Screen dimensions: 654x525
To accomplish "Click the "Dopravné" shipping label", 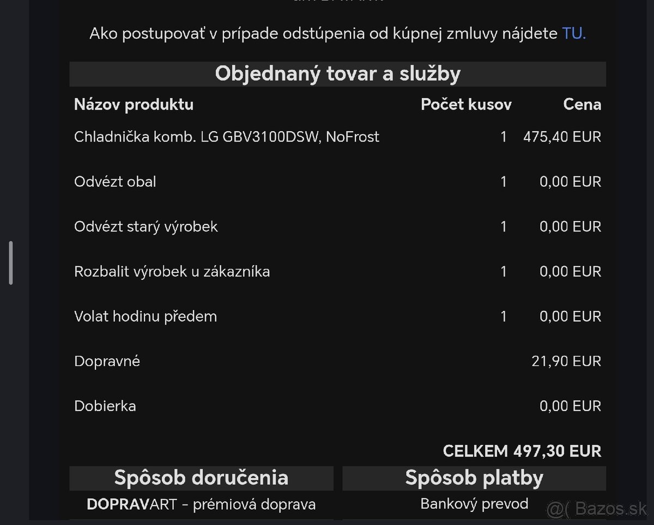I will click(107, 361).
